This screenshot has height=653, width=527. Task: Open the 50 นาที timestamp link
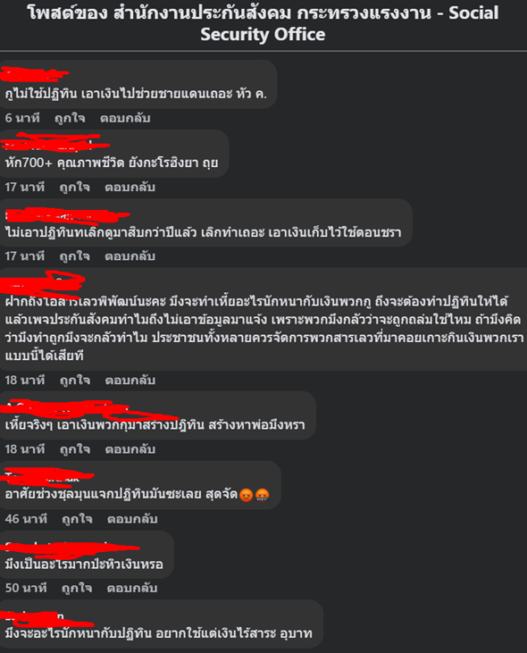26,588
